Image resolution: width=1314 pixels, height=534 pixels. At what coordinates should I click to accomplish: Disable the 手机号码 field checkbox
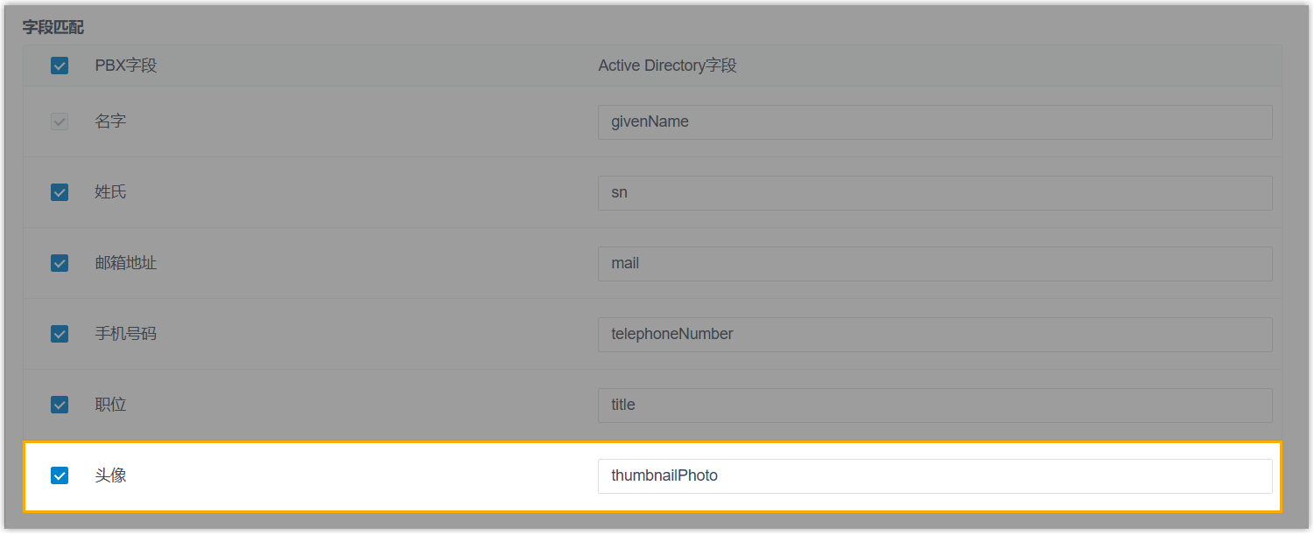(x=60, y=334)
